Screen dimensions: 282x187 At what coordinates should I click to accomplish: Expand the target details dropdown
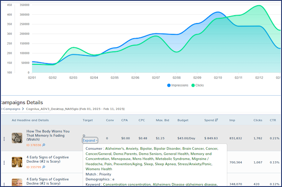click(x=90, y=140)
